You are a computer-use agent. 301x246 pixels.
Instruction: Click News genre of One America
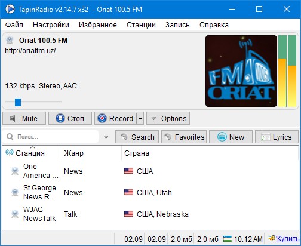point(73,171)
